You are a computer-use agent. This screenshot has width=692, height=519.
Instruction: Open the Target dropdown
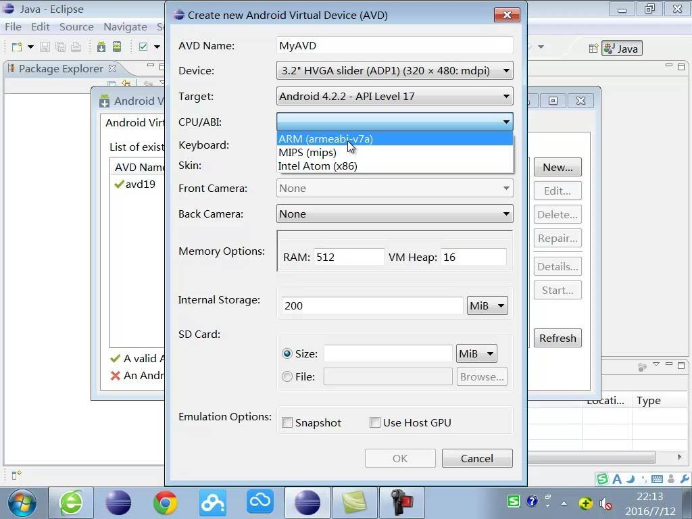coord(395,96)
